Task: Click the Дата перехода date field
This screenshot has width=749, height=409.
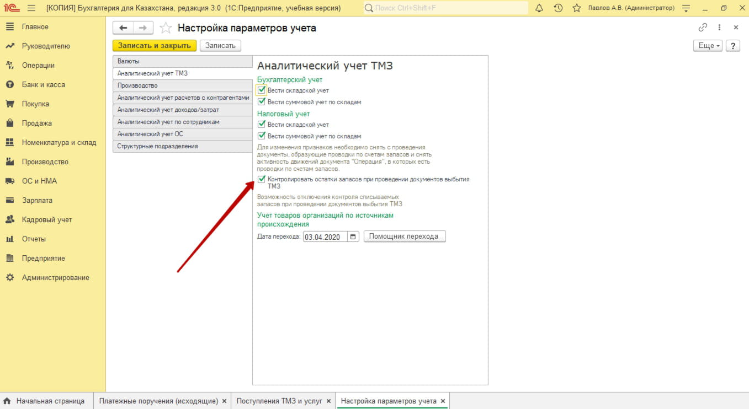Action: [325, 236]
